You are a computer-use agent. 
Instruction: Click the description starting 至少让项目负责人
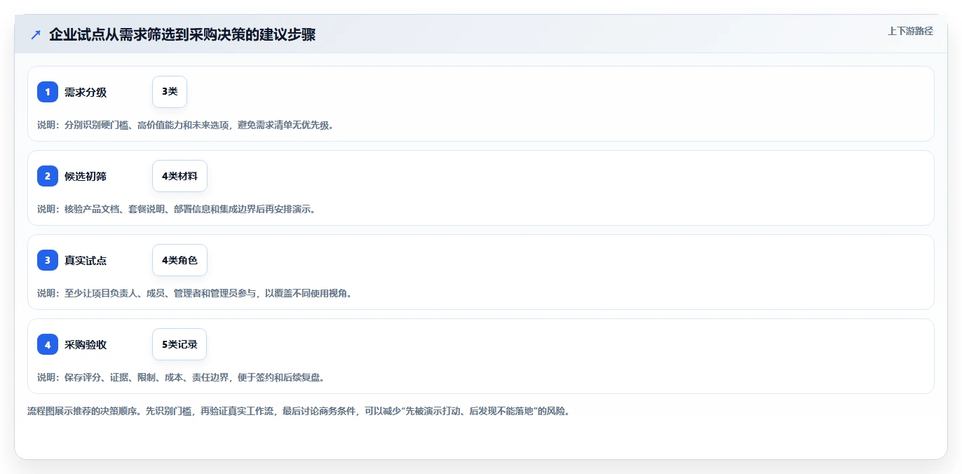coord(195,293)
